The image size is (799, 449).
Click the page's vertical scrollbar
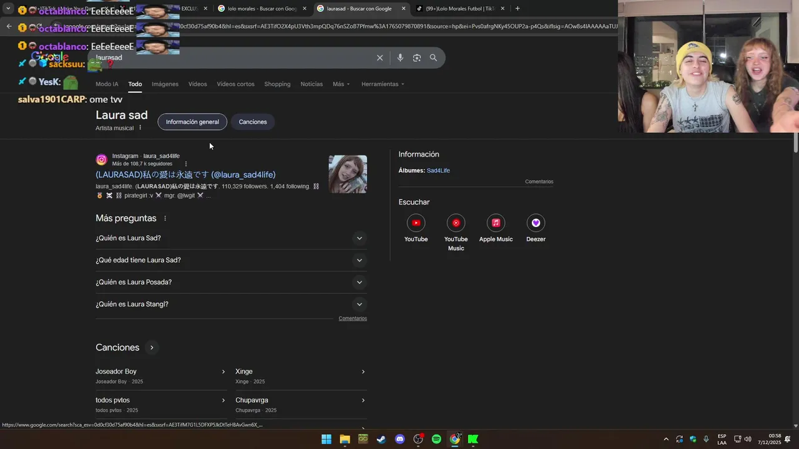(795, 142)
